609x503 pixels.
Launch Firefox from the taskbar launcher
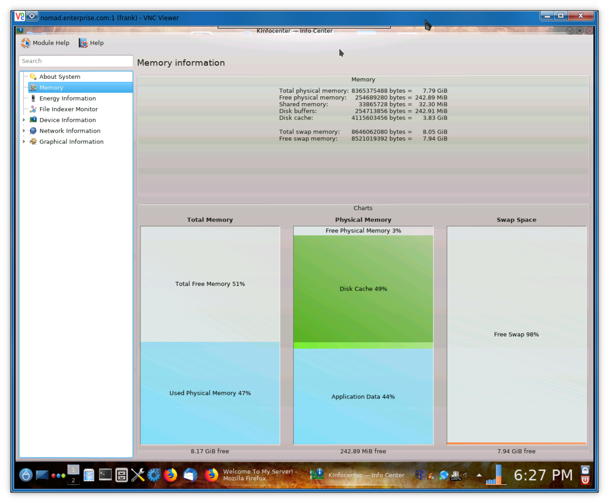(x=170, y=475)
